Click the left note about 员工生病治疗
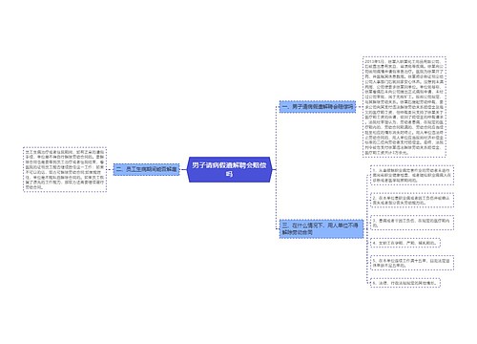 [65, 169]
